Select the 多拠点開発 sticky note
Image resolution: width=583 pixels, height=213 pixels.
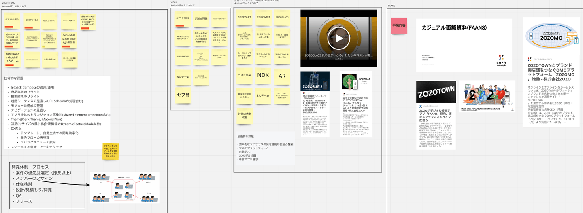click(x=201, y=19)
